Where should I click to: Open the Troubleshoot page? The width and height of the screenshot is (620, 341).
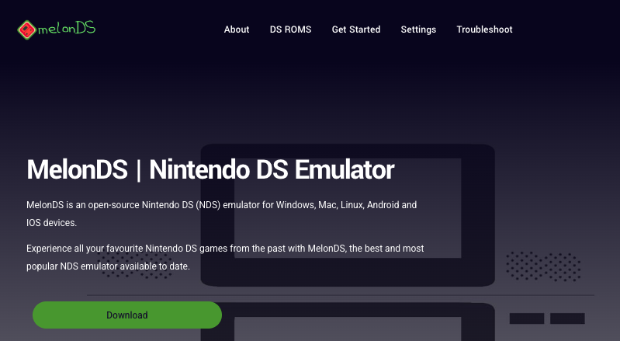[484, 30]
